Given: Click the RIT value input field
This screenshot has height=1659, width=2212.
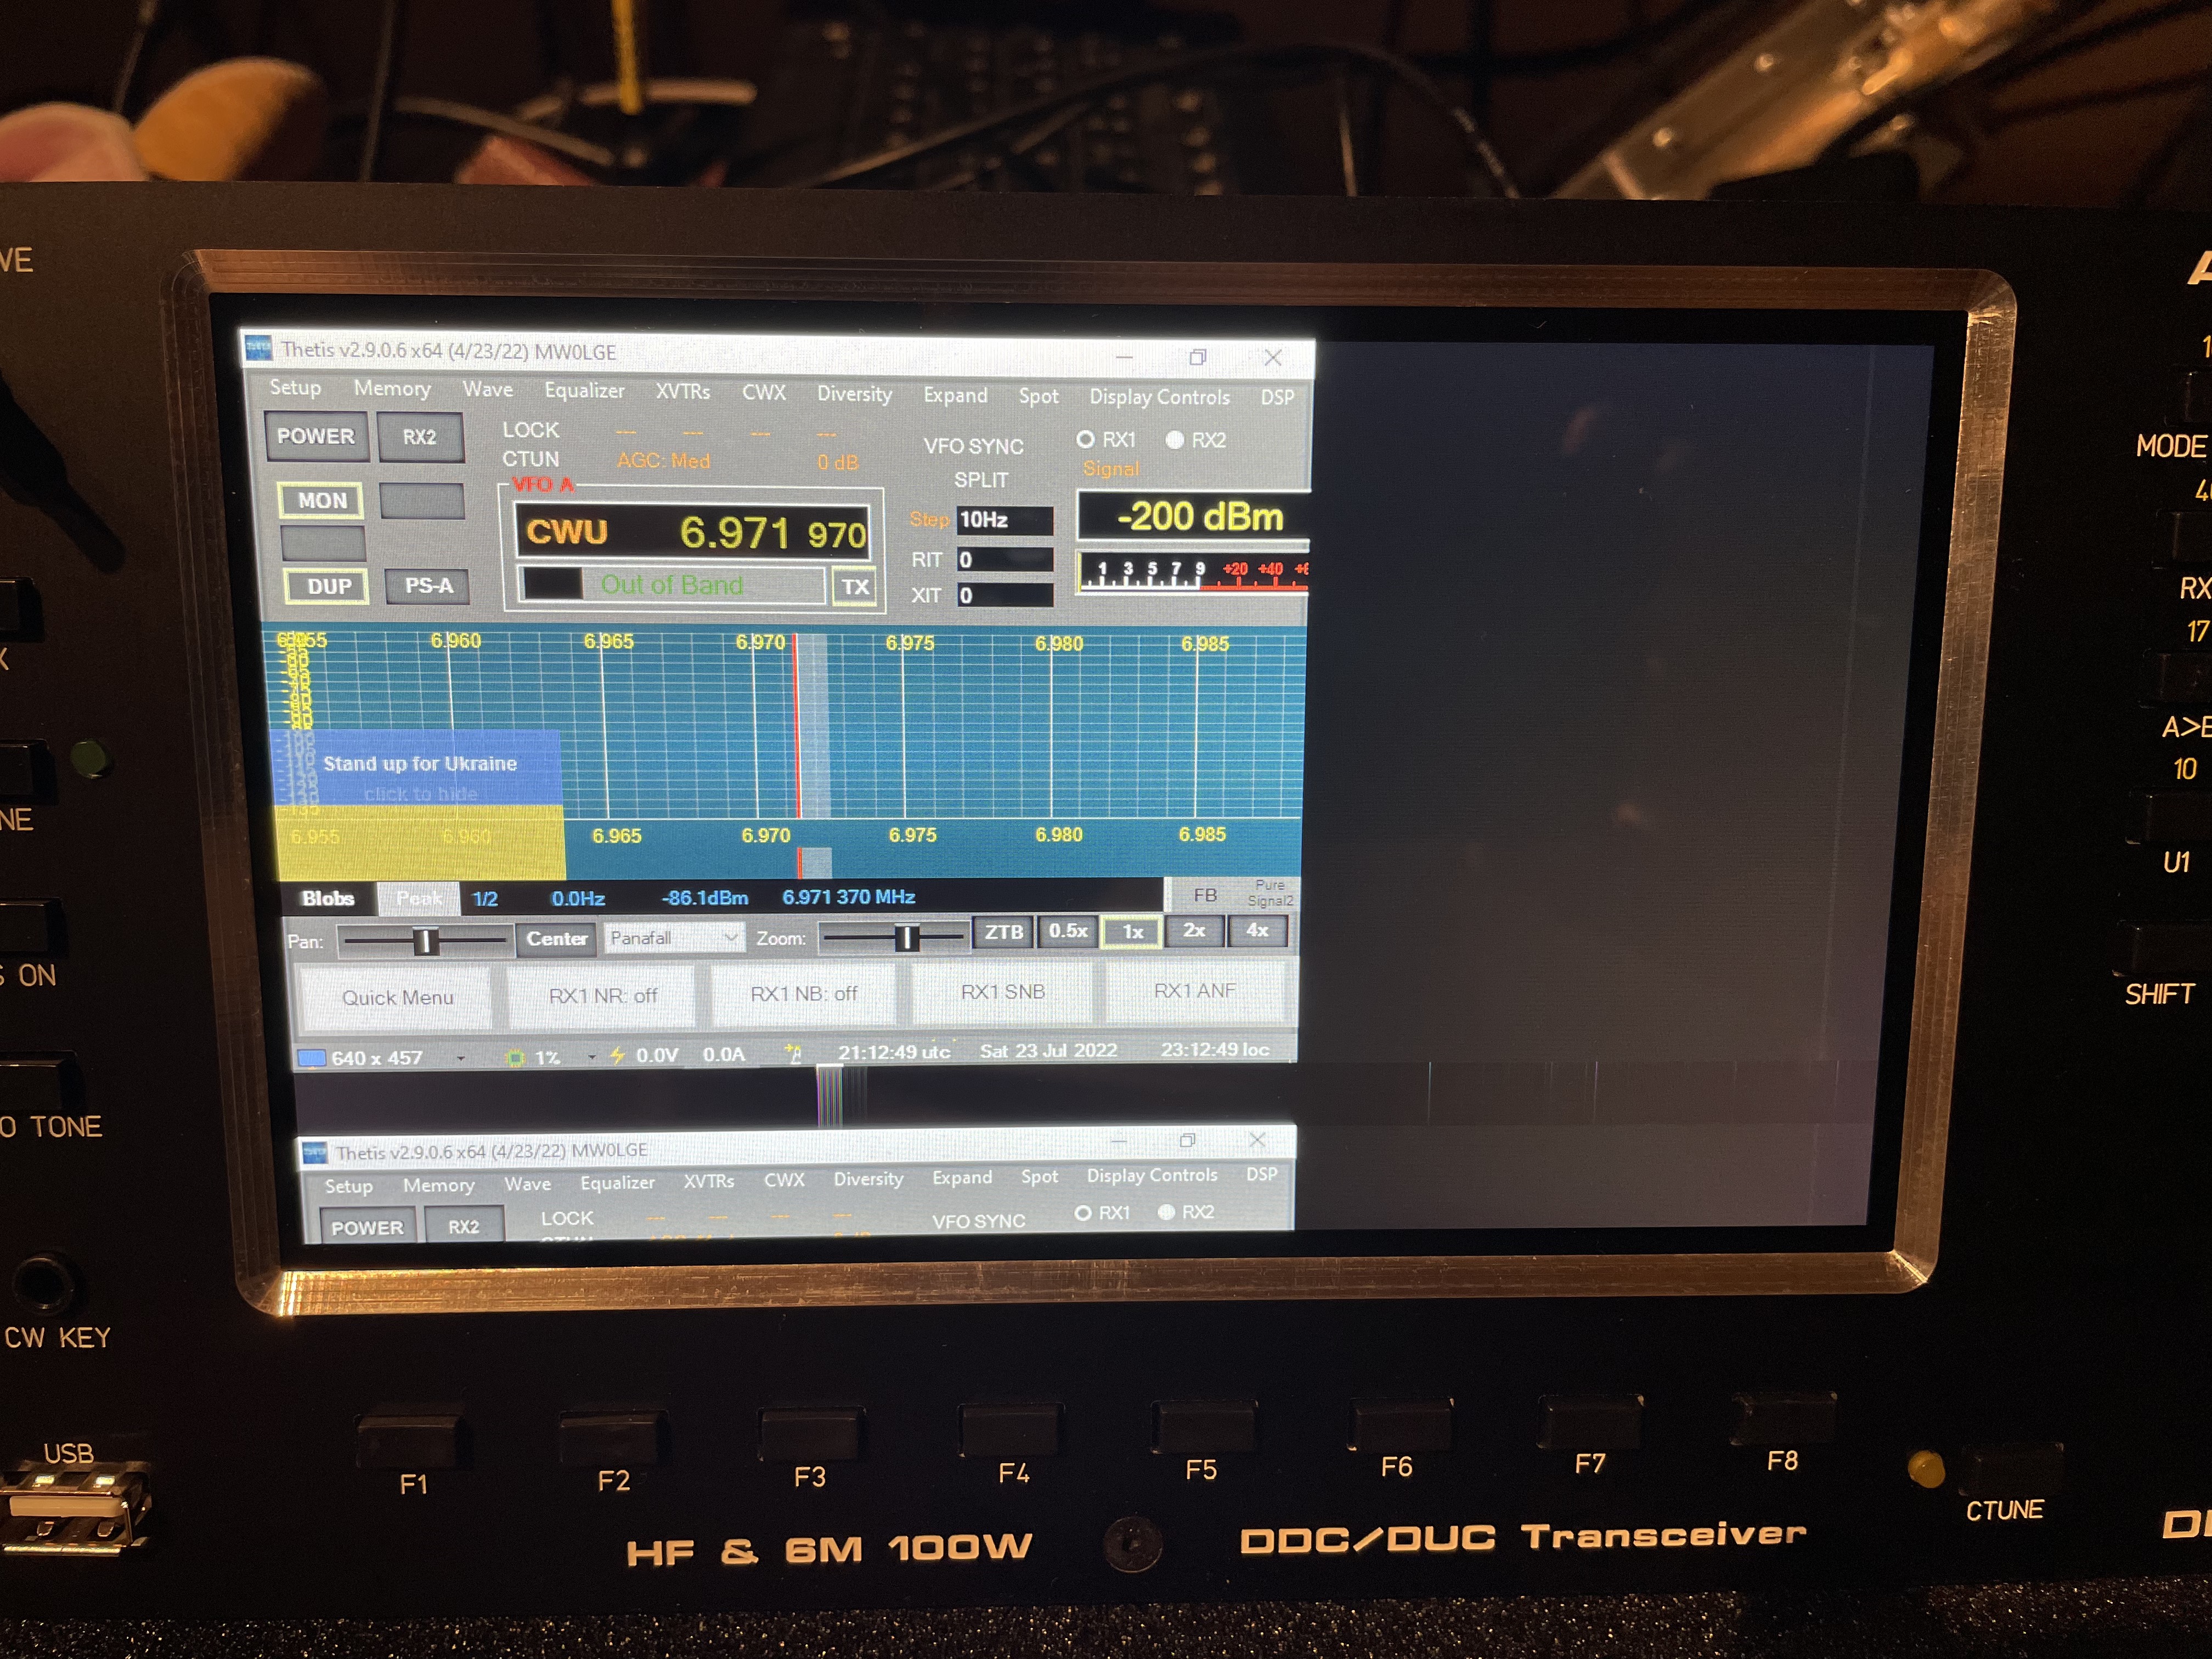Looking at the screenshot, I should (1004, 559).
